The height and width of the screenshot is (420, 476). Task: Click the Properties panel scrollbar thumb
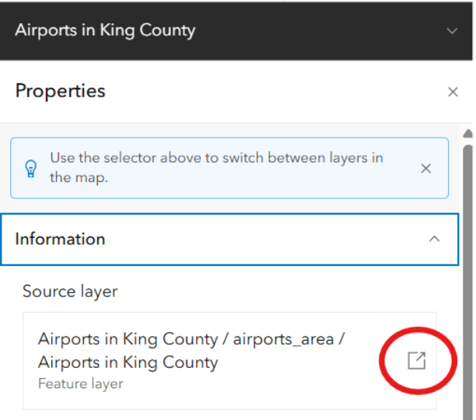(x=467, y=282)
